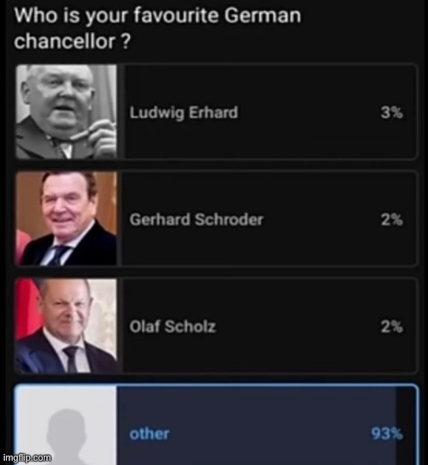
Task: Click the 93% result for other
Action: (387, 433)
